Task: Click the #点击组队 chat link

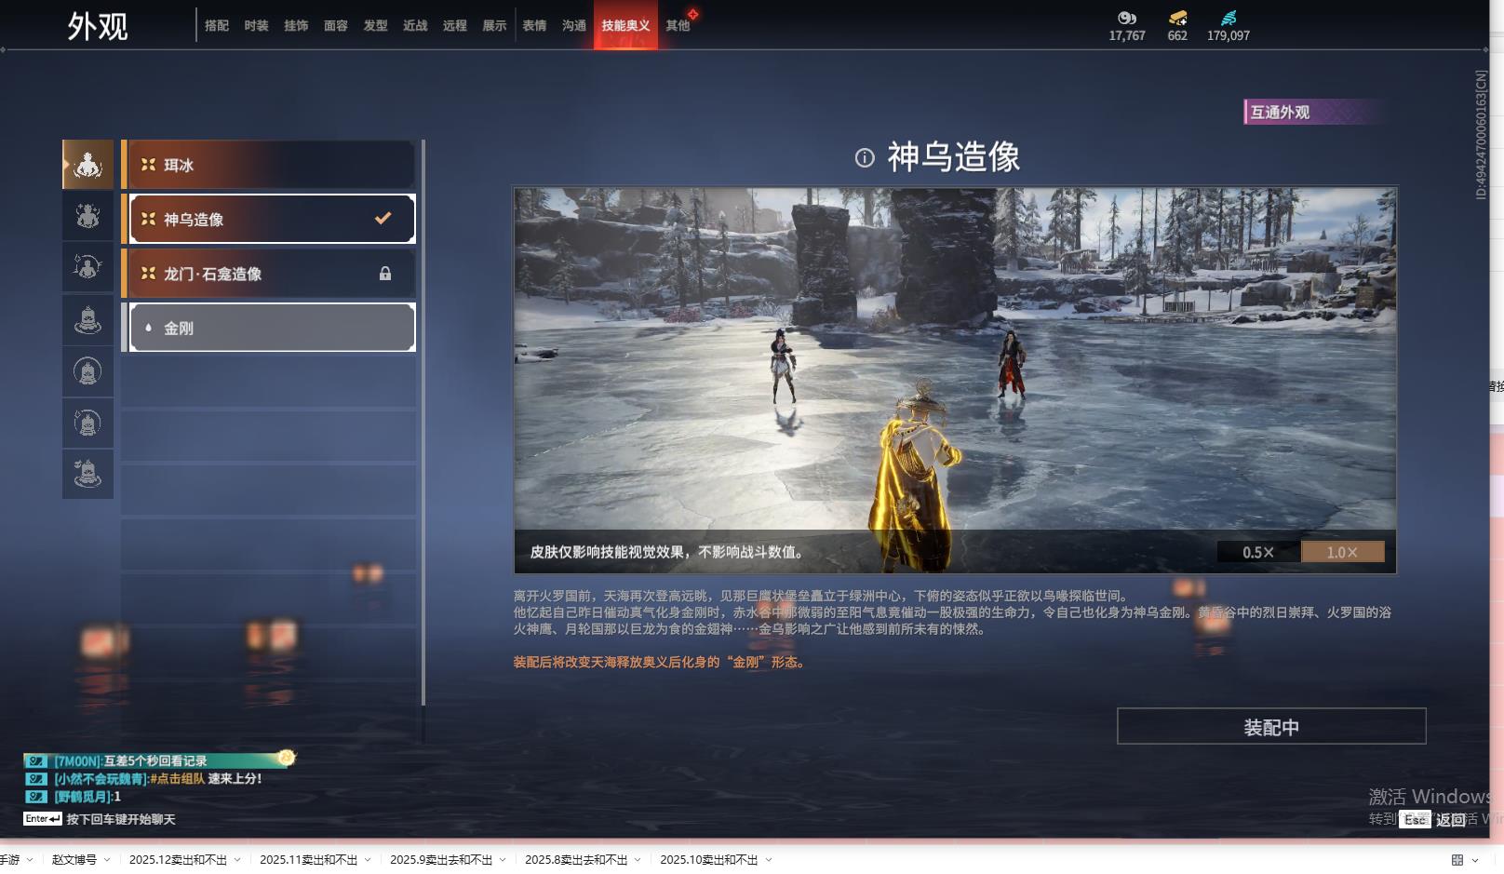Action: pyautogui.click(x=177, y=778)
